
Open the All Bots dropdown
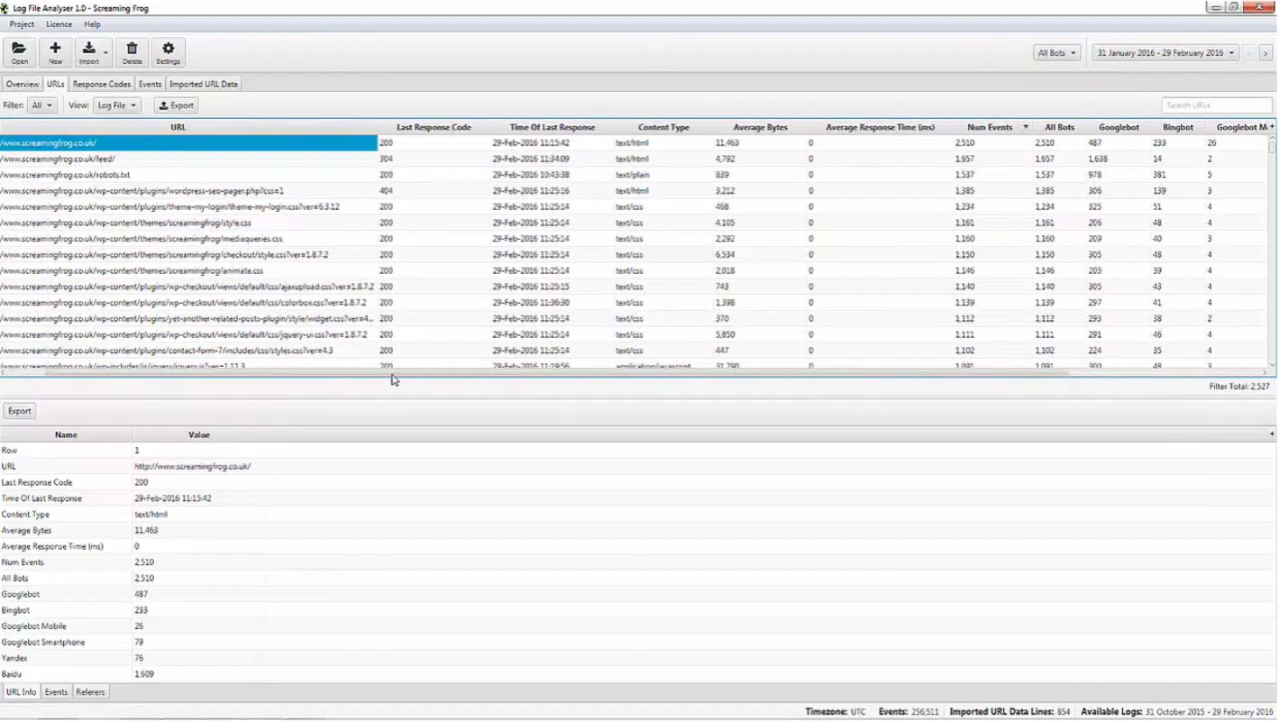coord(1056,53)
